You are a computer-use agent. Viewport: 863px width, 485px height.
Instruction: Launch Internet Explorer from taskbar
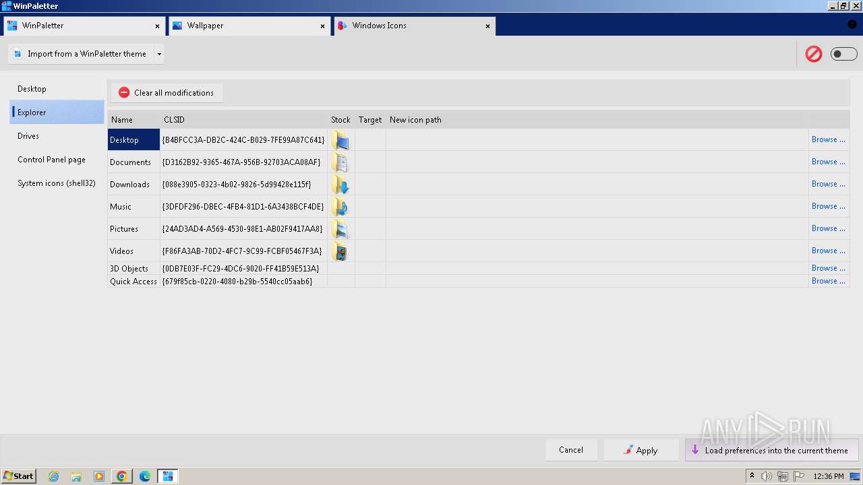click(x=54, y=476)
